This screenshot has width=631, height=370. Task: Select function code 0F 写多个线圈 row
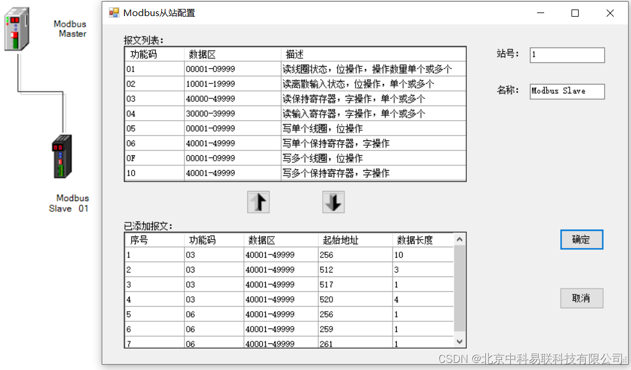(296, 159)
